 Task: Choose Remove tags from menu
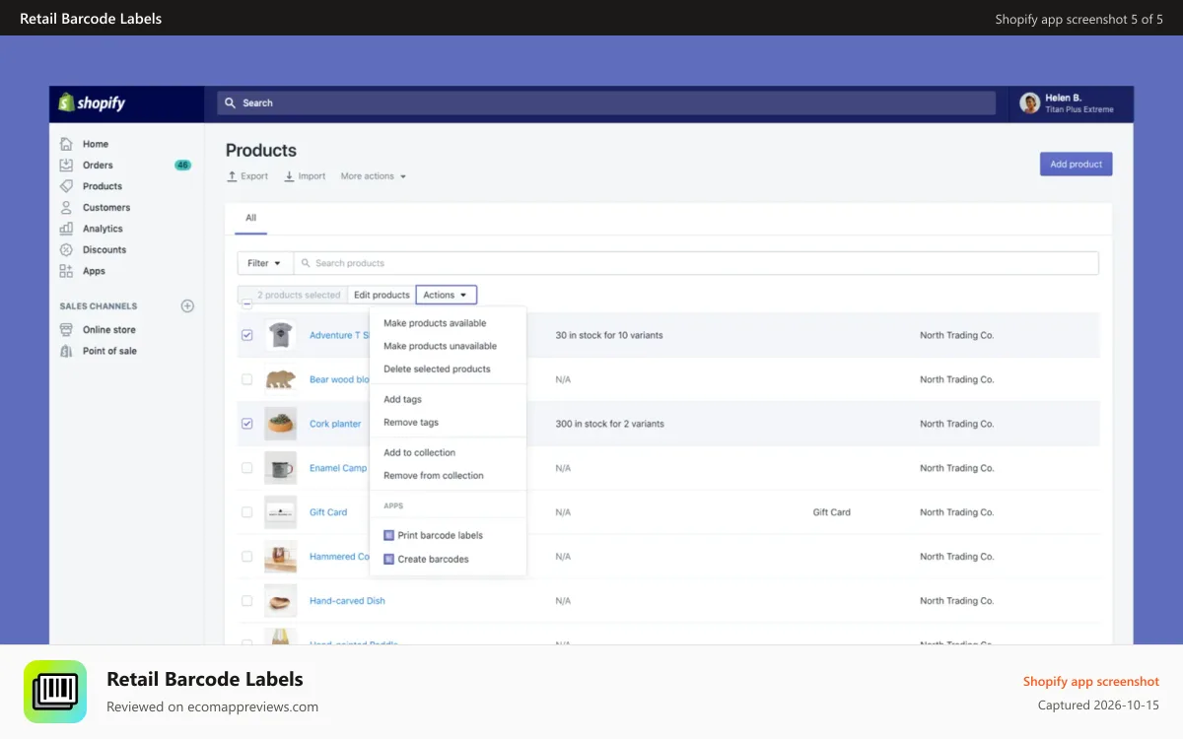pyautogui.click(x=411, y=422)
